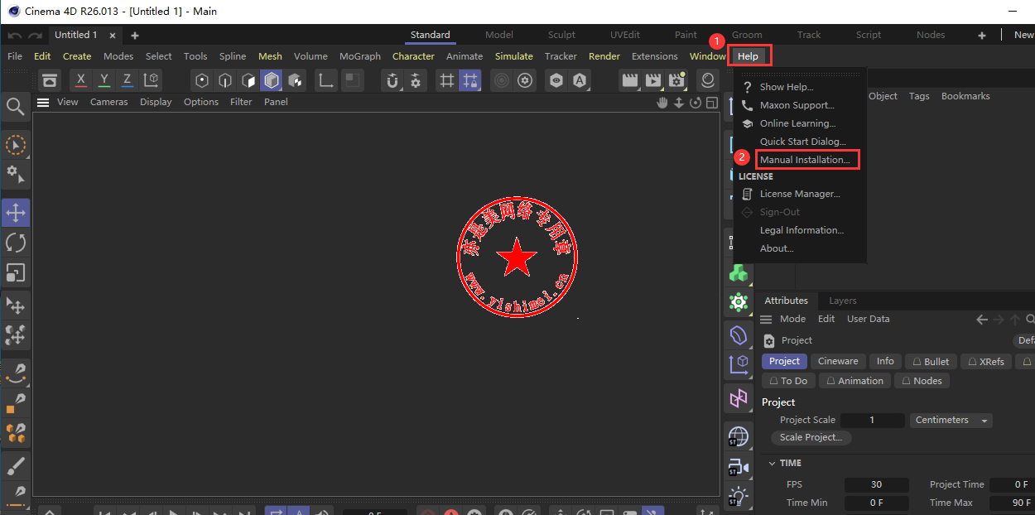Image resolution: width=1035 pixels, height=515 pixels.
Task: Toggle the workplane grid icon
Action: tap(447, 80)
